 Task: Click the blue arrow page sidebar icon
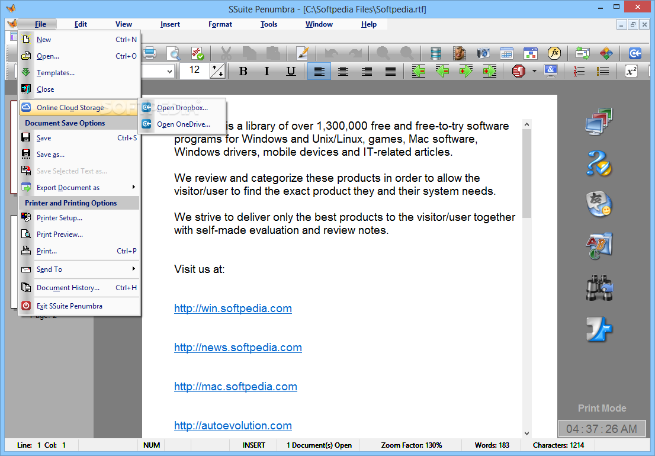tap(599, 329)
